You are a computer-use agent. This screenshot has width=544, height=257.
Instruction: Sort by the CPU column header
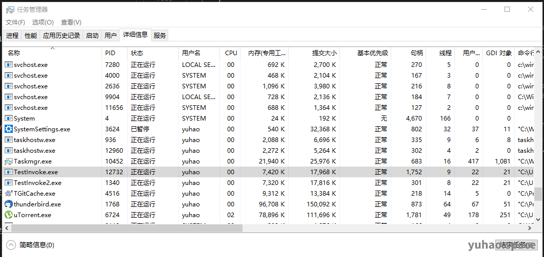click(231, 53)
